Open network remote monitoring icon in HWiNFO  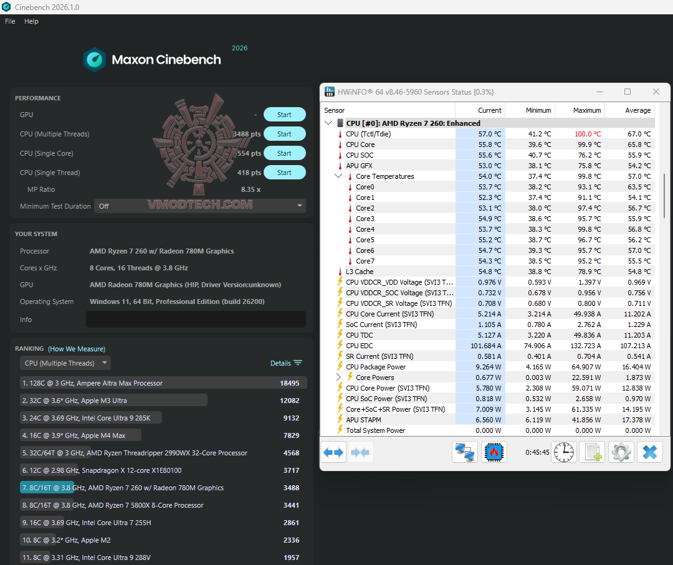pos(465,452)
